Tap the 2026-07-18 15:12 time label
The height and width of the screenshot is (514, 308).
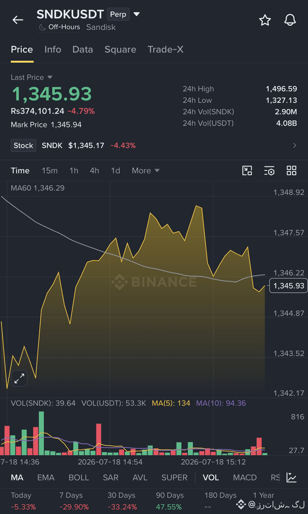pos(213,462)
